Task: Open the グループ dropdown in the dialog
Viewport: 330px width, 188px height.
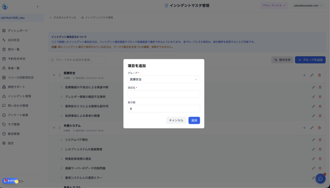Action: tap(164, 79)
